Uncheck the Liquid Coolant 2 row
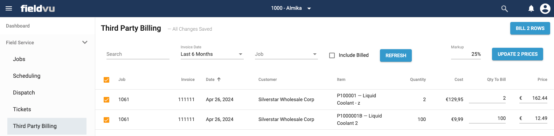 pyautogui.click(x=106, y=120)
